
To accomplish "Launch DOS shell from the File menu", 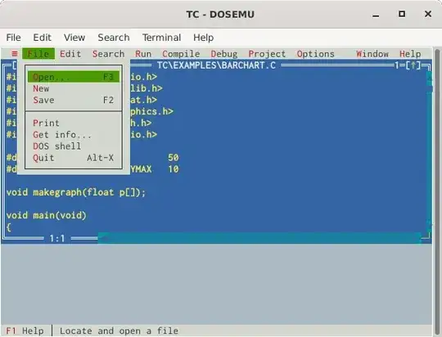I will [74, 146].
